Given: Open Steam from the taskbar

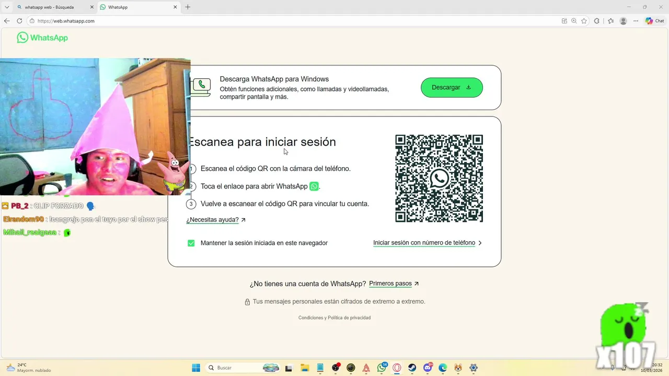Looking at the screenshot, I should [412, 368].
